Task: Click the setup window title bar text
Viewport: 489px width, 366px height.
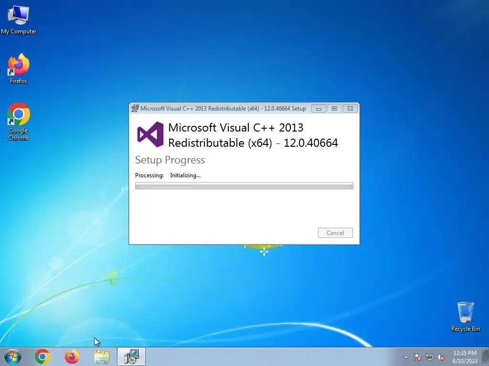Action: [x=223, y=109]
